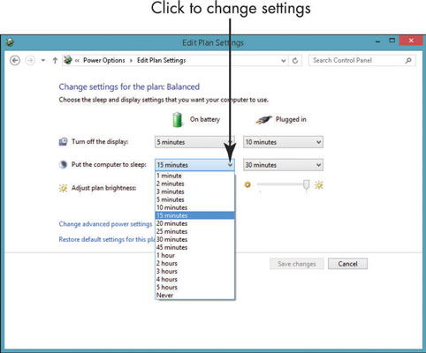Click the plugged-in brightness slider handle
The image size is (426, 353).
tap(307, 185)
